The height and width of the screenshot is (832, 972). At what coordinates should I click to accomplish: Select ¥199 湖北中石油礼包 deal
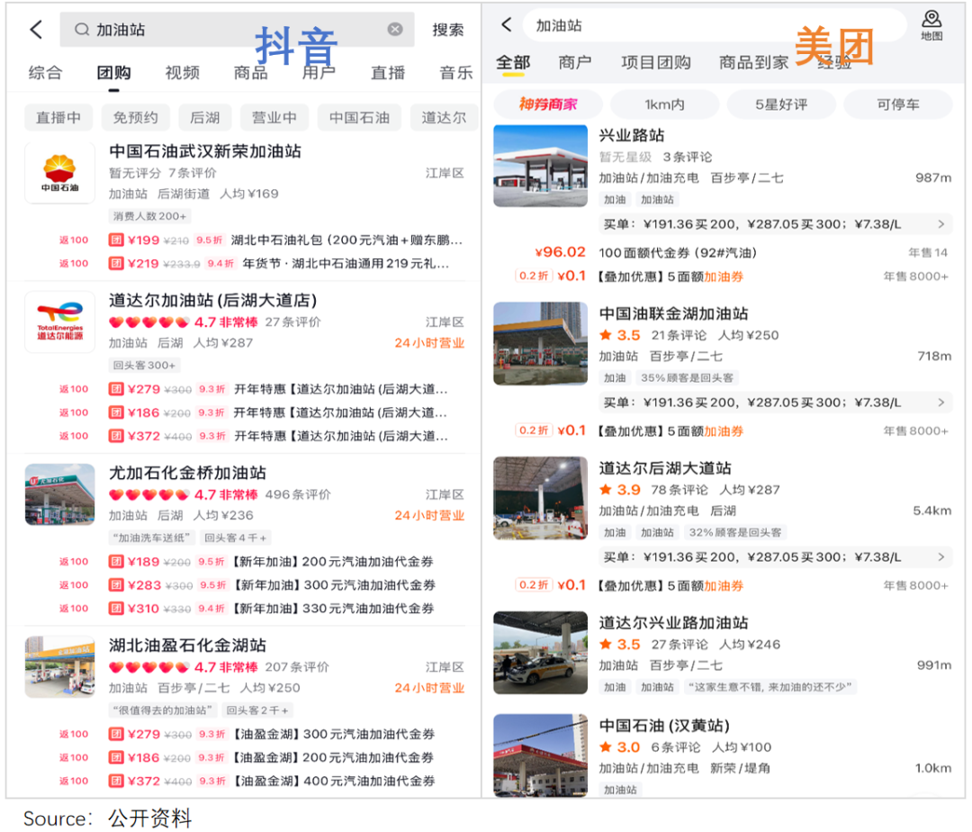click(286, 240)
